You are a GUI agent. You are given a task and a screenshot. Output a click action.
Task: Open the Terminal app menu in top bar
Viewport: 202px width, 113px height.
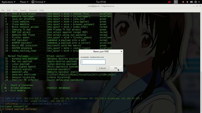(39, 2)
